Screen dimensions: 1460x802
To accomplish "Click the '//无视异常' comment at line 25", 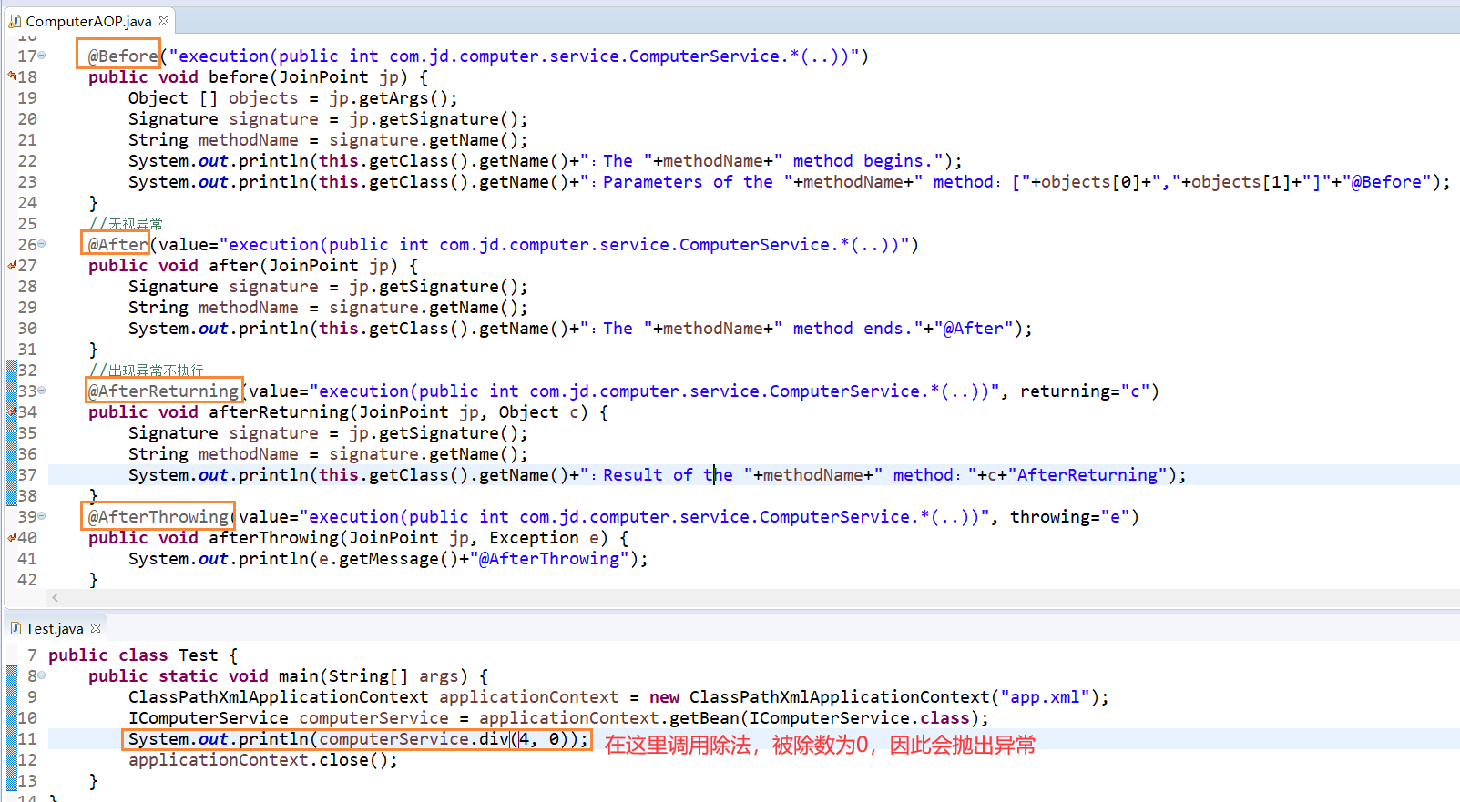I will tap(126, 224).
